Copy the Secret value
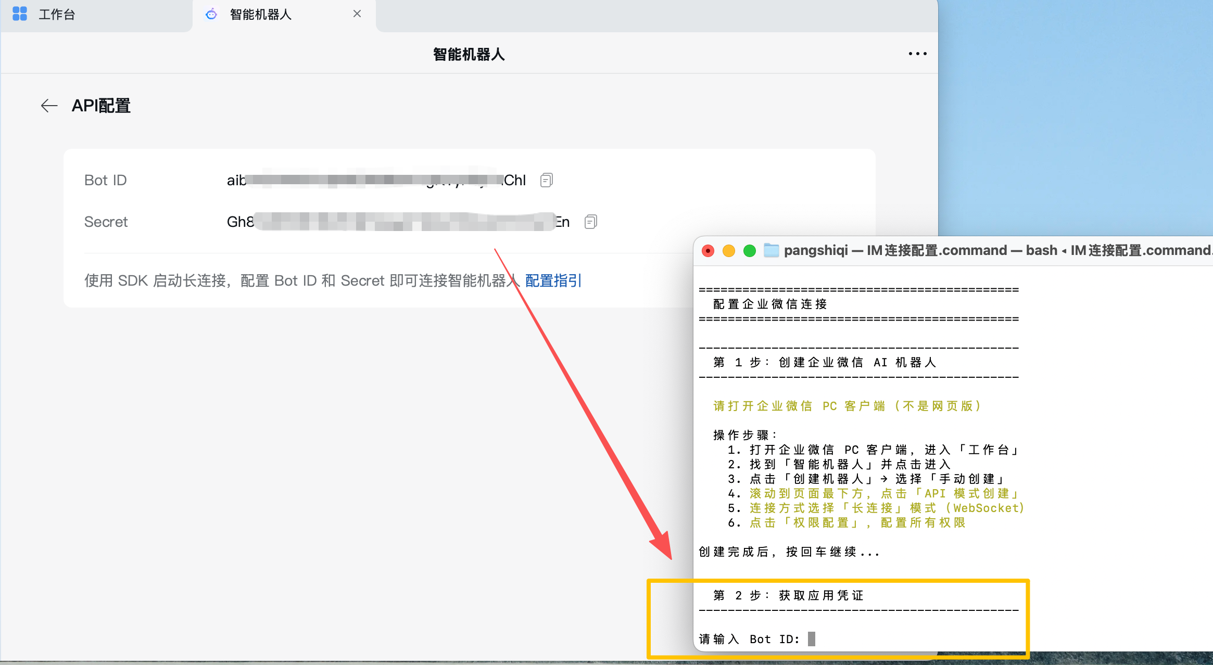The image size is (1213, 665). point(590,222)
